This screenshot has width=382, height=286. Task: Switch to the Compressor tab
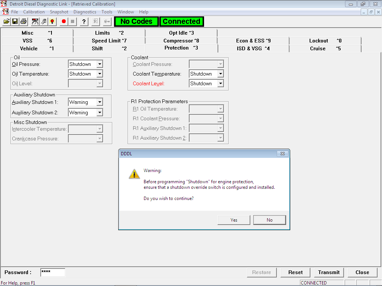click(x=181, y=41)
